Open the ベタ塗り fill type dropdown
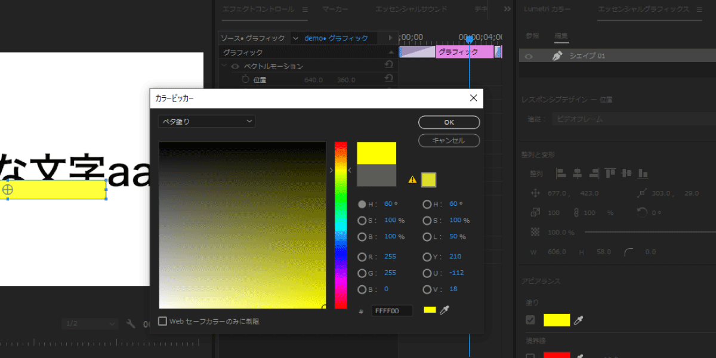The height and width of the screenshot is (358, 716). point(206,121)
